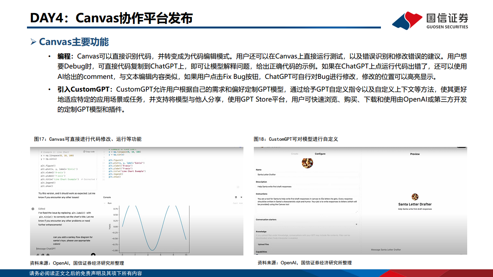Collapse the Run output chevron in Console
The image size is (493, 277).
click(104, 203)
